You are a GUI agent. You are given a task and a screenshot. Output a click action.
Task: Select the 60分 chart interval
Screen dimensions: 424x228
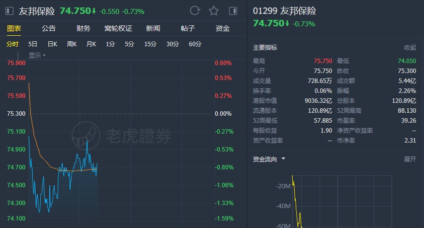[195, 44]
